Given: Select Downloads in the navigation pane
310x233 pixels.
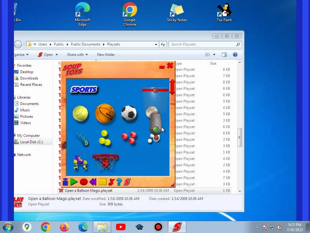Looking at the screenshot, I should (x=29, y=78).
